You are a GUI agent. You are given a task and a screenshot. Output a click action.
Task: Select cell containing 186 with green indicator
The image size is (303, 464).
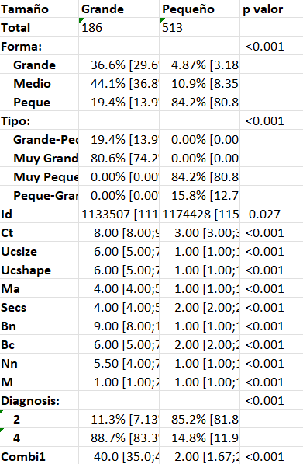click(119, 27)
